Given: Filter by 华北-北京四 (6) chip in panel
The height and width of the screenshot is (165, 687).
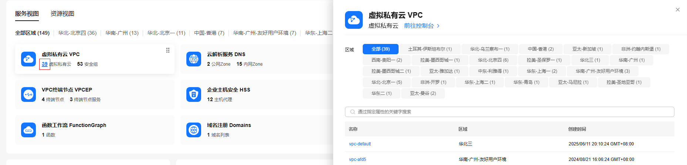Looking at the screenshot, I should coord(493,60).
